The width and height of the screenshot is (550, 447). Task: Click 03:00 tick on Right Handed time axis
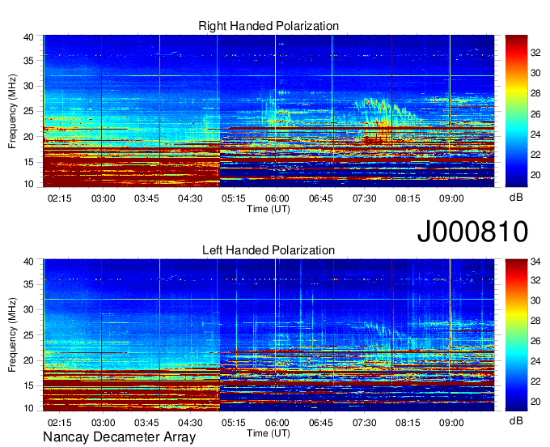(104, 198)
